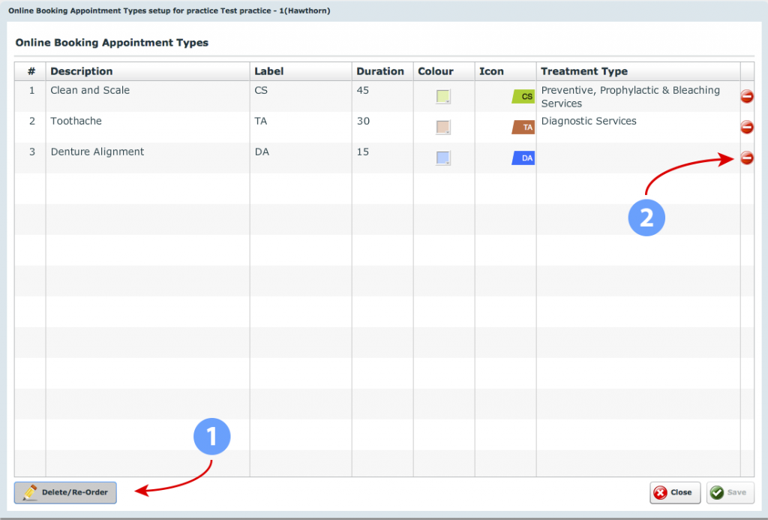
Task: Delete Denture Alignment using its red minus icon
Action: 746,158
